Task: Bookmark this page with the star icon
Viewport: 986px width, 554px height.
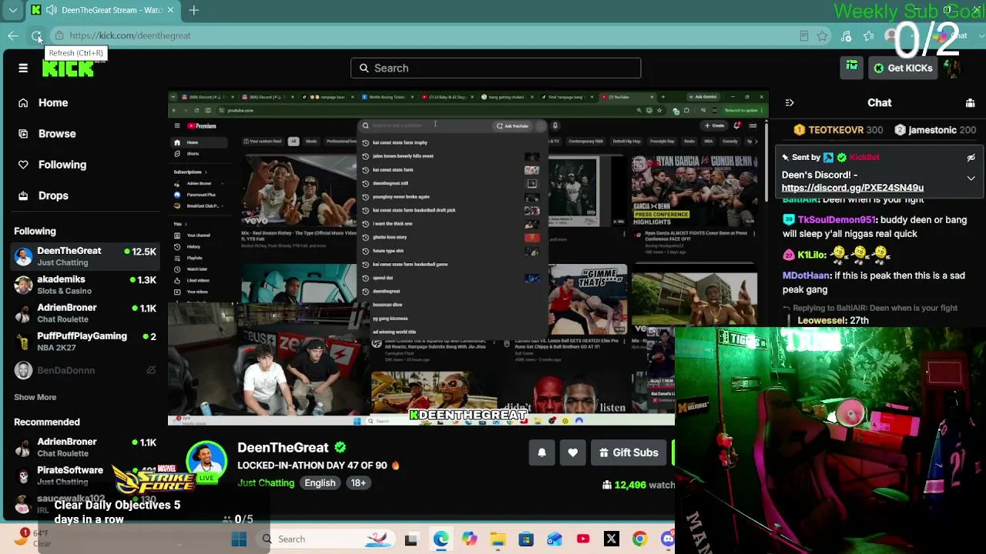Action: tap(823, 35)
